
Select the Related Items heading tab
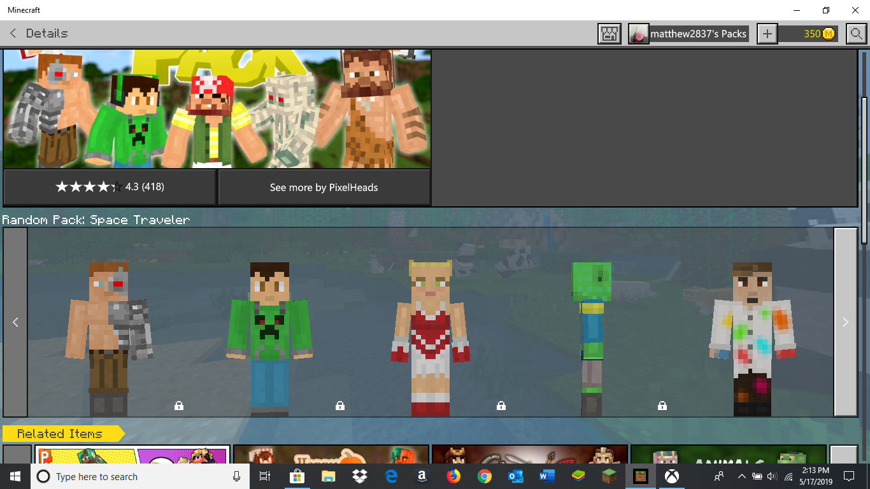(61, 434)
